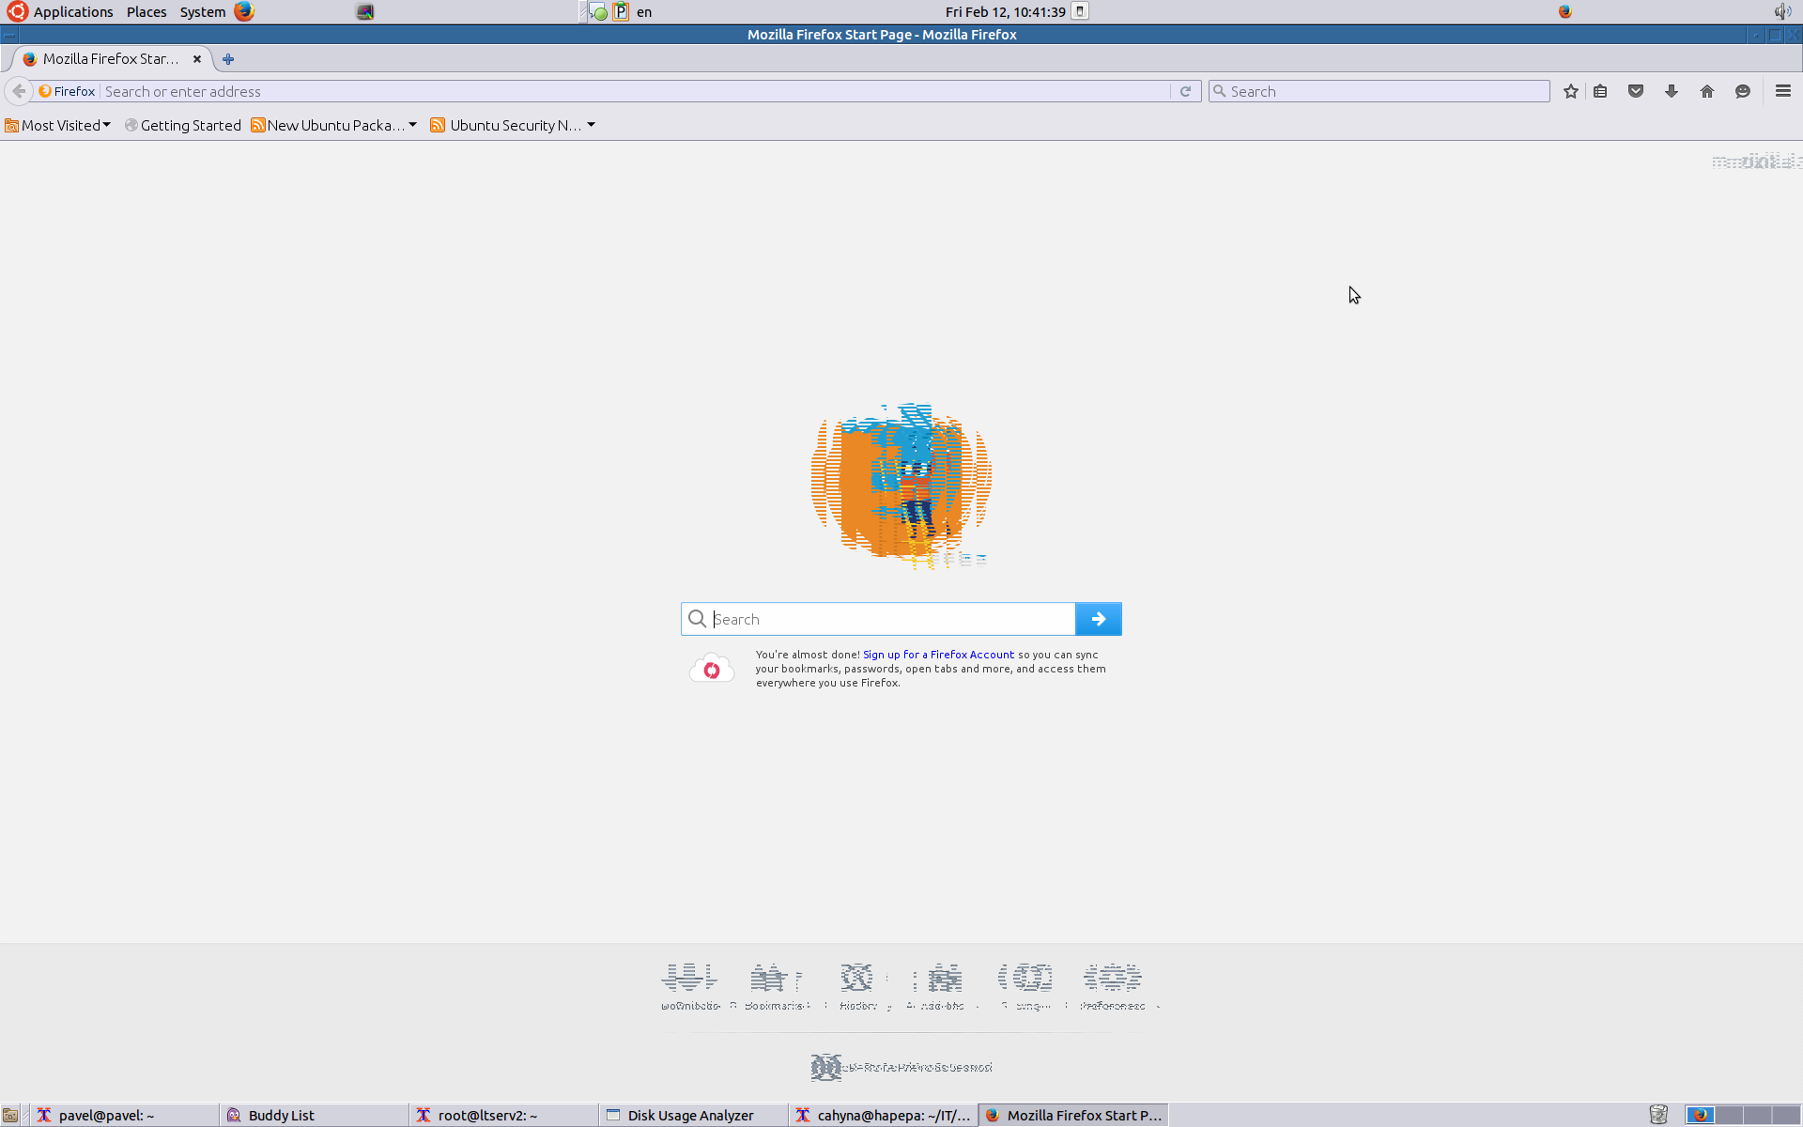Open a new tab with plus button
The height and width of the screenshot is (1127, 1803).
pos(228,59)
